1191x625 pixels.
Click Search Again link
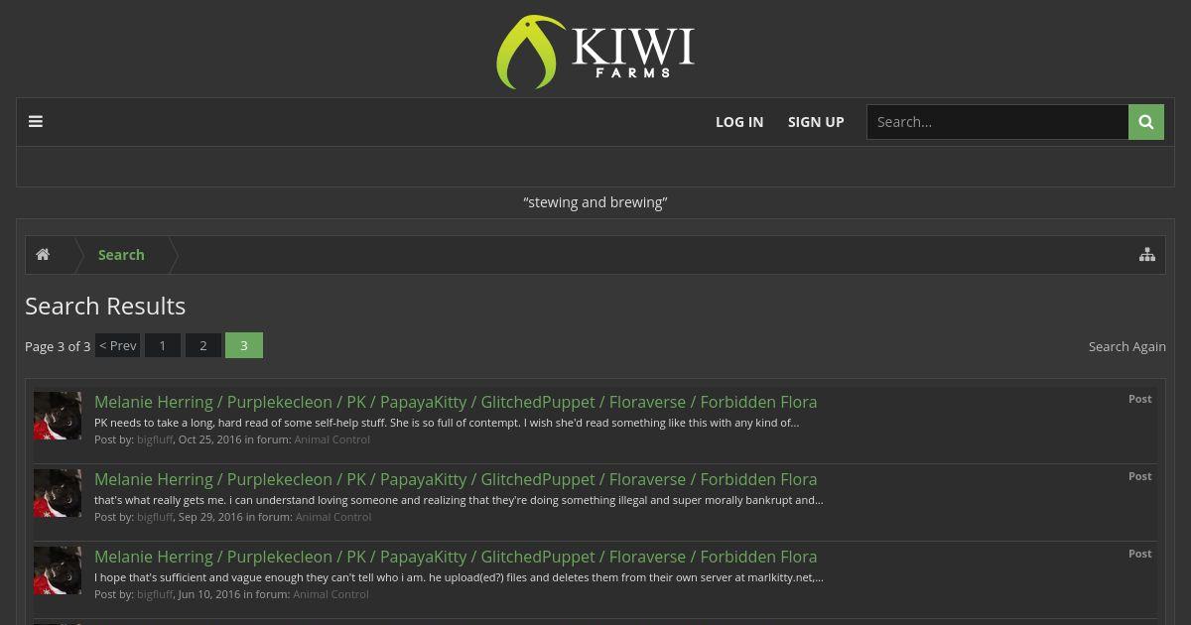point(1127,346)
